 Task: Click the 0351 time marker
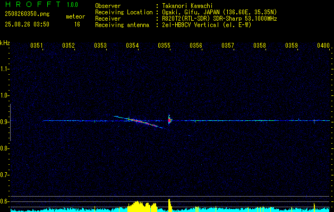[x=37, y=46]
